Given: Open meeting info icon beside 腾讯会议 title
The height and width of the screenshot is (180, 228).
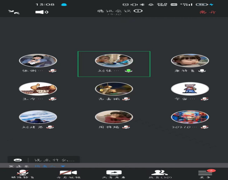Looking at the screenshot, I should (x=140, y=11).
